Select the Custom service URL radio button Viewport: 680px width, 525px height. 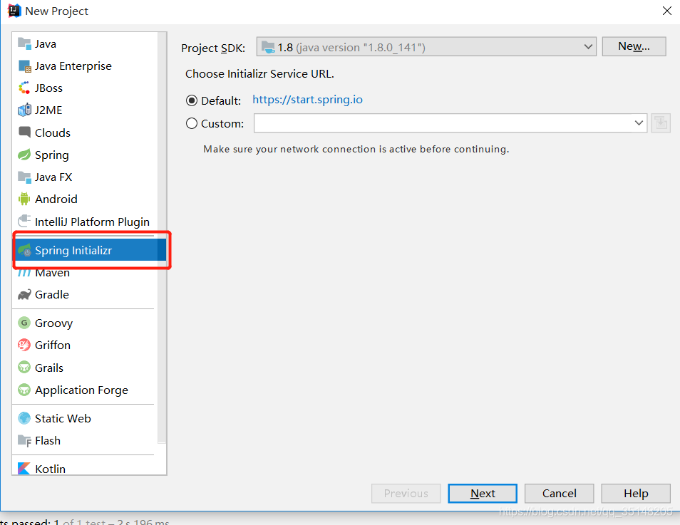tap(192, 123)
